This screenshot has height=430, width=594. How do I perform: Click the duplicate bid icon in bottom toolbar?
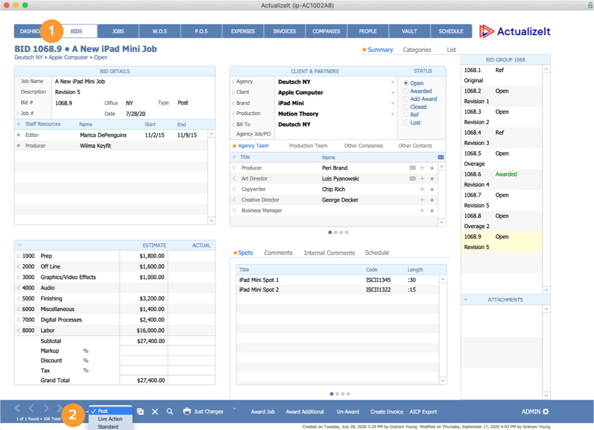(x=140, y=411)
